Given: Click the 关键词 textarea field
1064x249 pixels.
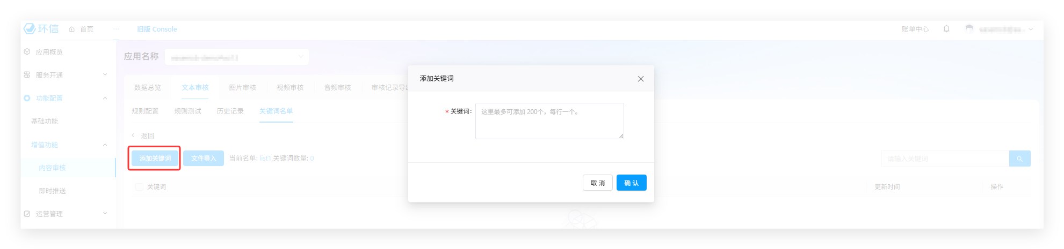Looking at the screenshot, I should point(549,121).
